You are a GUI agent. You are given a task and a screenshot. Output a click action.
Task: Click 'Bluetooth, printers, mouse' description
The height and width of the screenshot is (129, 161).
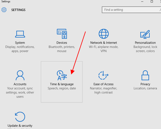(62, 49)
